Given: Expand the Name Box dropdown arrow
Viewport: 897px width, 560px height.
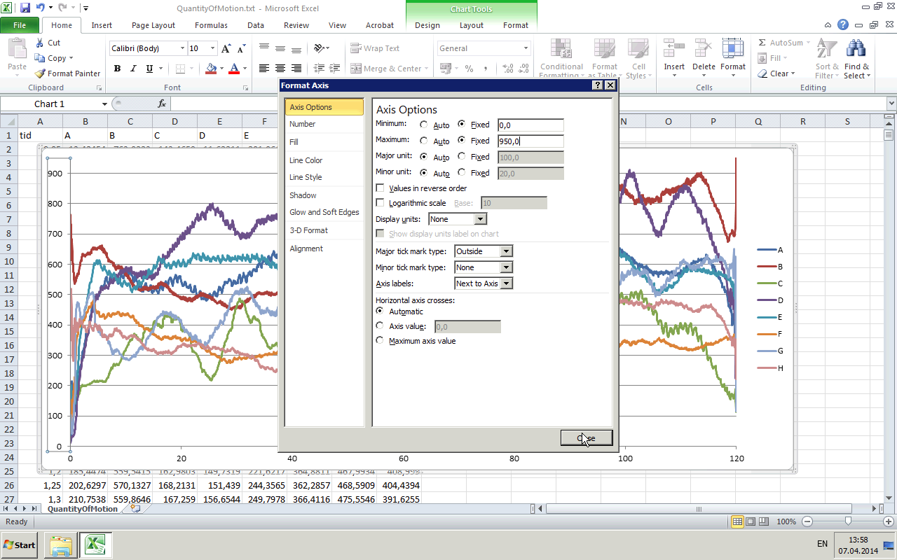Looking at the screenshot, I should point(104,104).
